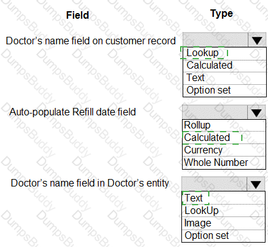Expand the Auto-populate Refill date type dropdown arrow
This screenshot has height=247, width=268.
pos(256,112)
